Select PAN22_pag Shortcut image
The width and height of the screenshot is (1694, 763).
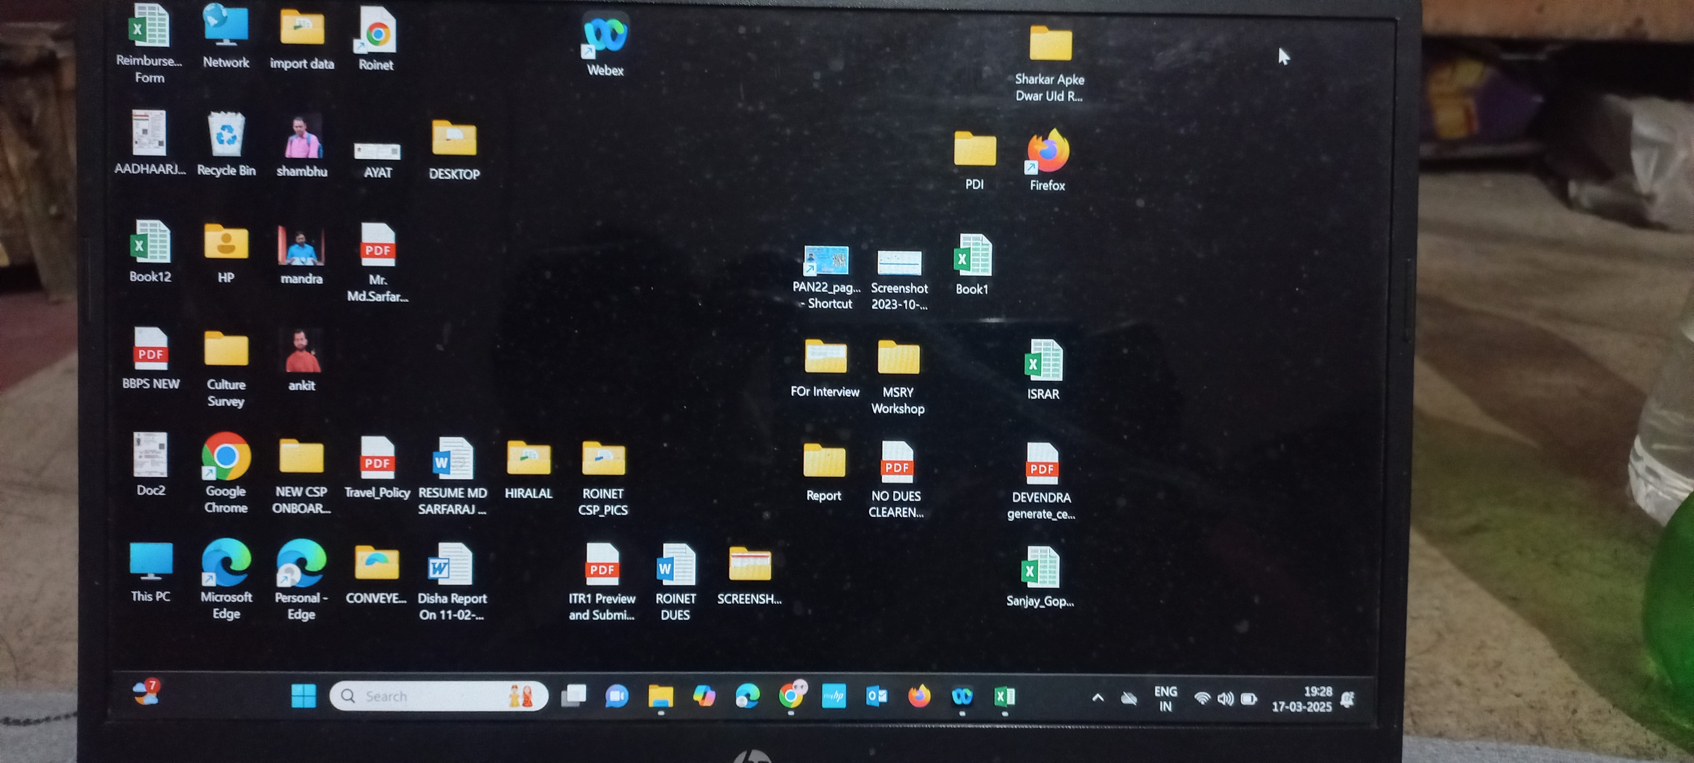coord(826,277)
